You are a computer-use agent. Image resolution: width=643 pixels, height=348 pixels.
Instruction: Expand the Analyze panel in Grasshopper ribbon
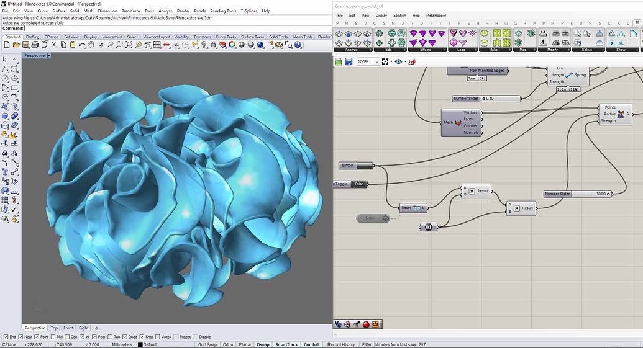pyautogui.click(x=370, y=50)
